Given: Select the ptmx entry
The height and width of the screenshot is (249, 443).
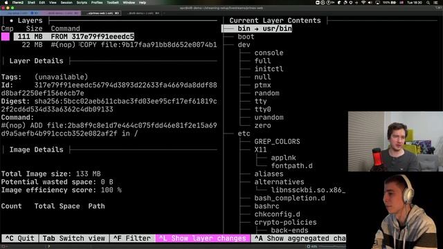Looking at the screenshot, I should [x=262, y=85].
